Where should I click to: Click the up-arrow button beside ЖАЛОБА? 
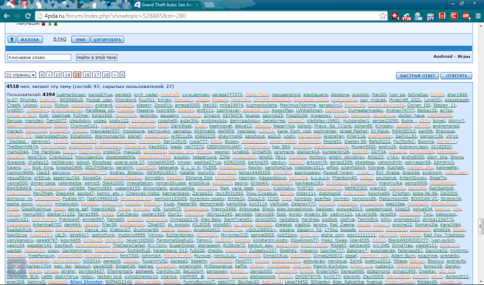[x=11, y=40]
